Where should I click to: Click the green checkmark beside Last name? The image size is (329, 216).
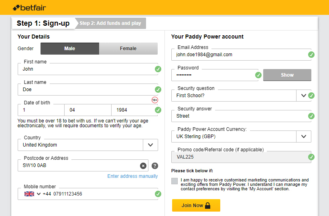pyautogui.click(x=158, y=90)
